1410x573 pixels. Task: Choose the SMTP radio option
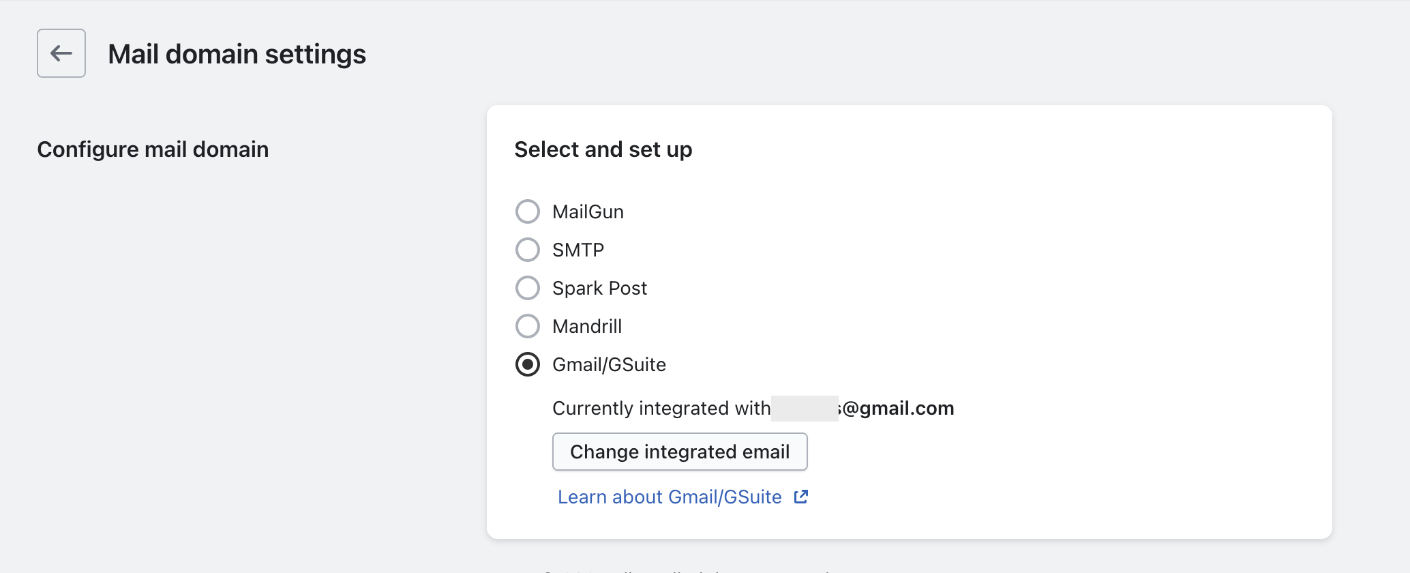527,250
